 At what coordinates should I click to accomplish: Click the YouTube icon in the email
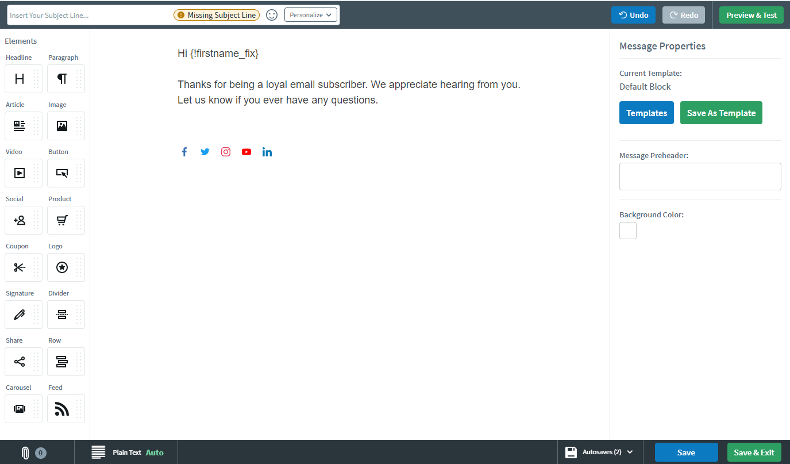point(246,152)
